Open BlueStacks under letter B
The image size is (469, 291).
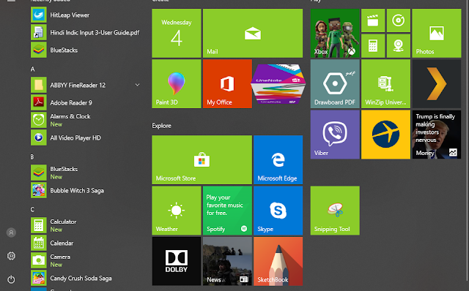pyautogui.click(x=85, y=173)
